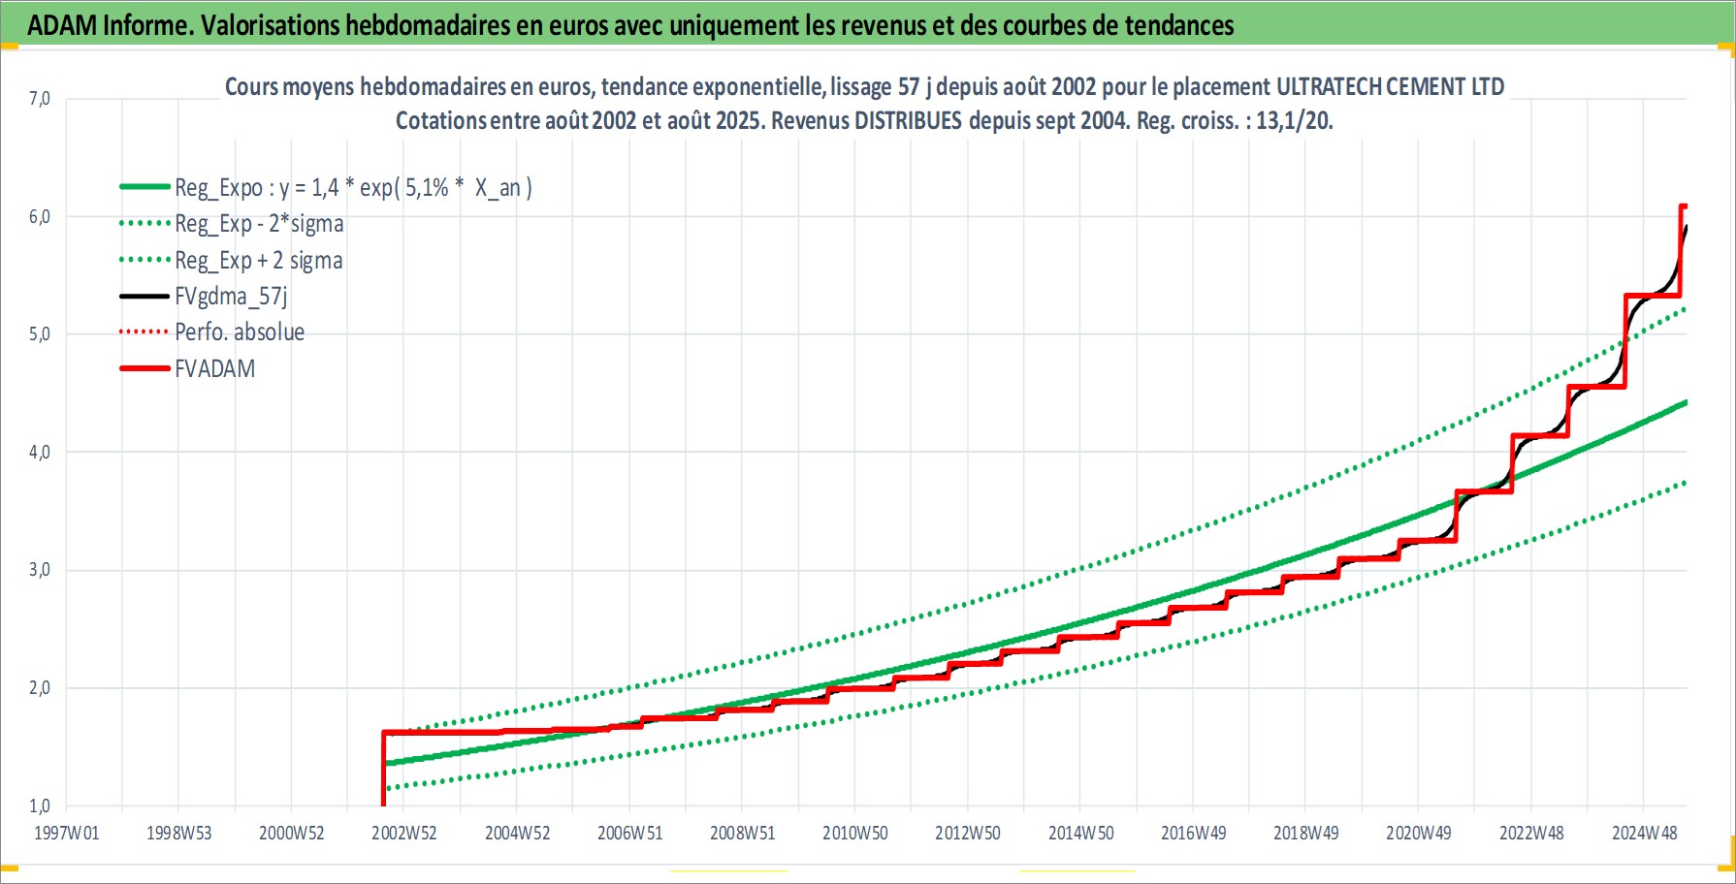Image resolution: width=1736 pixels, height=884 pixels.
Task: Click the y-axis label 4,0
Action: coord(40,453)
